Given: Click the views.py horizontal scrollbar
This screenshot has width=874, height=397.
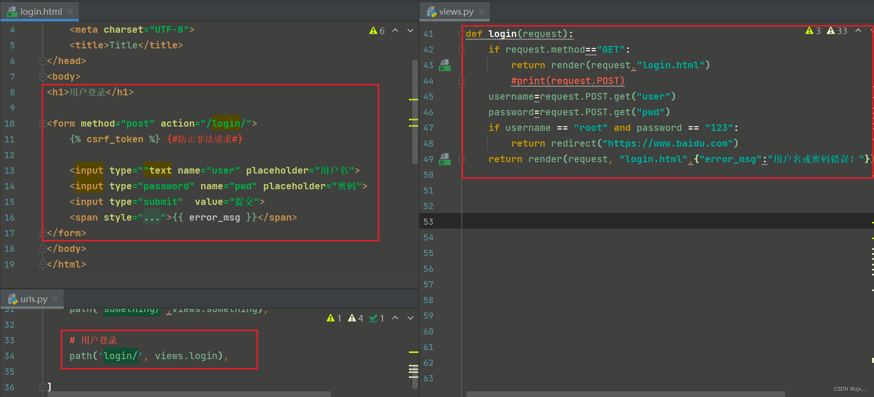Looking at the screenshot, I should pyautogui.click(x=625, y=394).
